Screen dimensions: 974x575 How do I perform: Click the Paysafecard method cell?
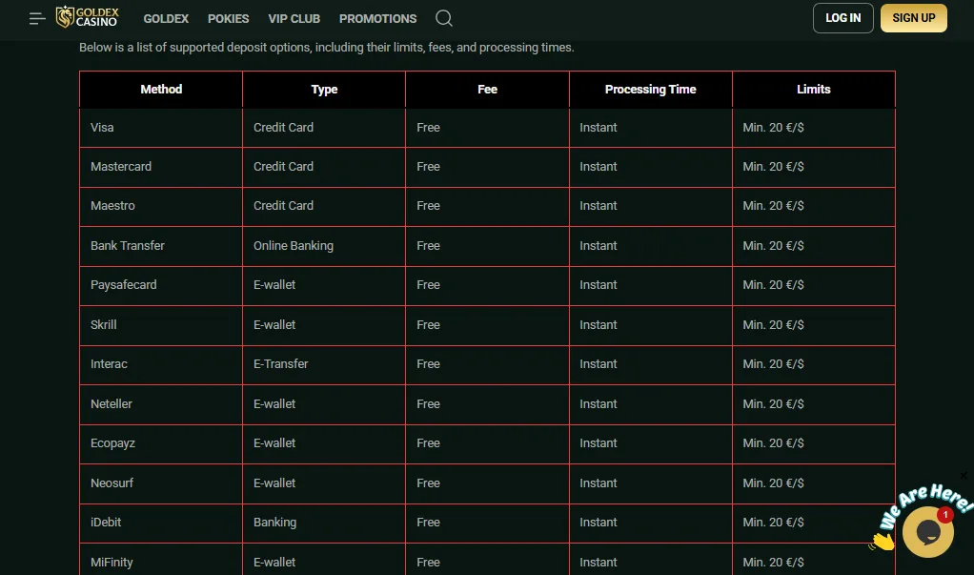click(161, 285)
